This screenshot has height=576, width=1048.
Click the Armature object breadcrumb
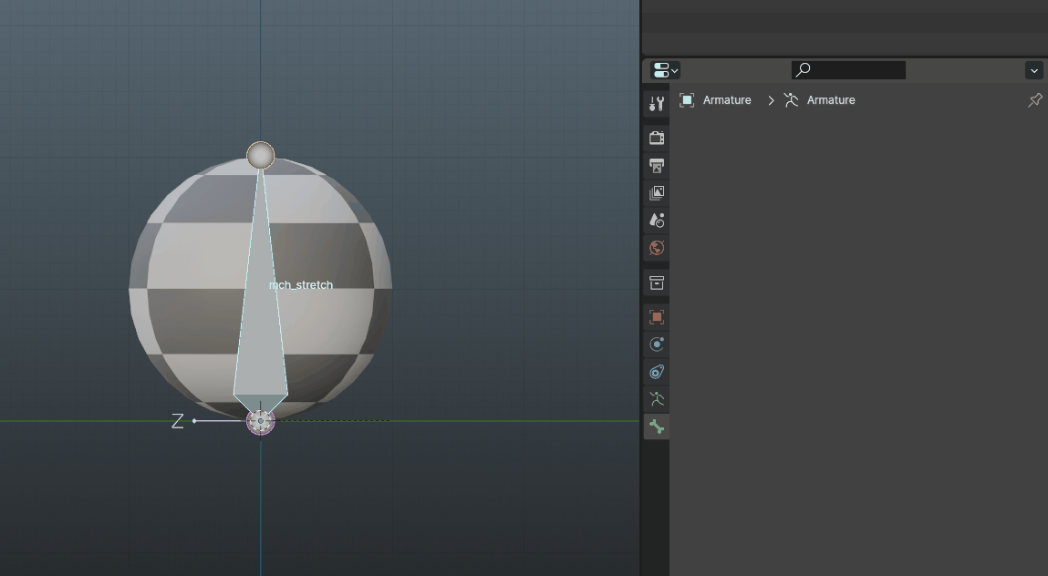point(726,100)
